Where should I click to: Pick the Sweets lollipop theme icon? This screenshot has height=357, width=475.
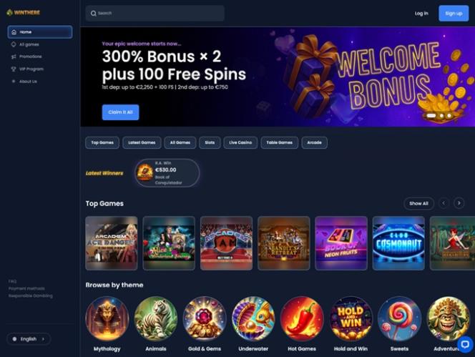tap(399, 318)
